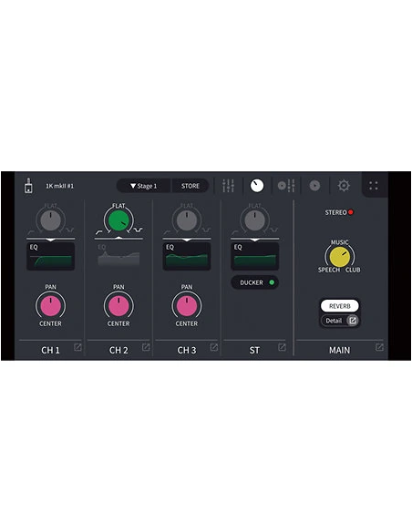Expand CH 2 EQ section triangle

coord(118,238)
